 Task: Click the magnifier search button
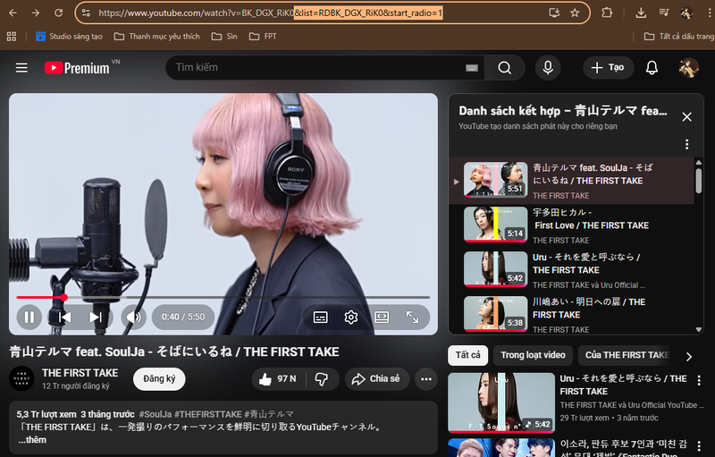[504, 67]
